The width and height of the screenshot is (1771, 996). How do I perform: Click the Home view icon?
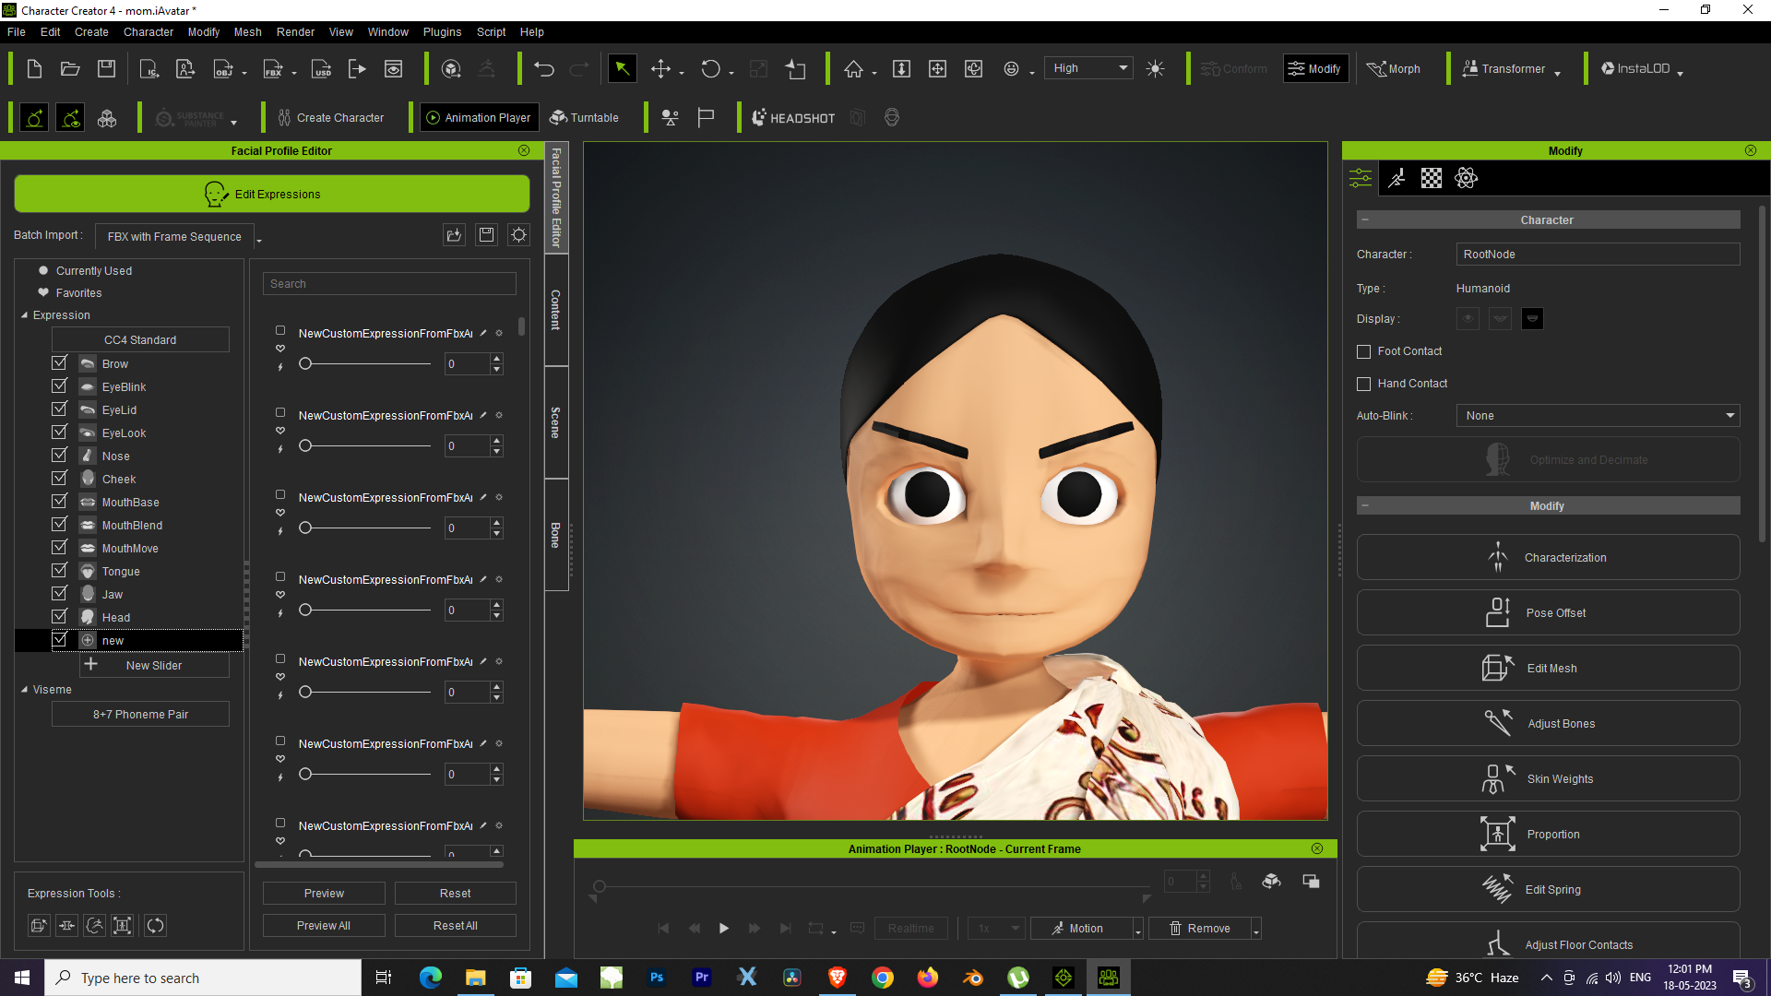click(x=854, y=69)
